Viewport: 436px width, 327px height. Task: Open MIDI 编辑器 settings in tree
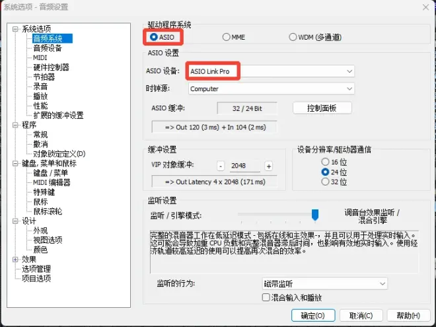[x=52, y=182]
